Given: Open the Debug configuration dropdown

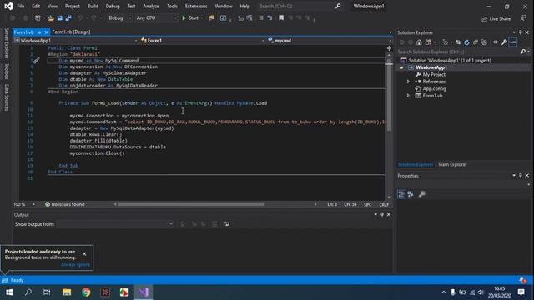Looking at the screenshot, I should point(120,18).
